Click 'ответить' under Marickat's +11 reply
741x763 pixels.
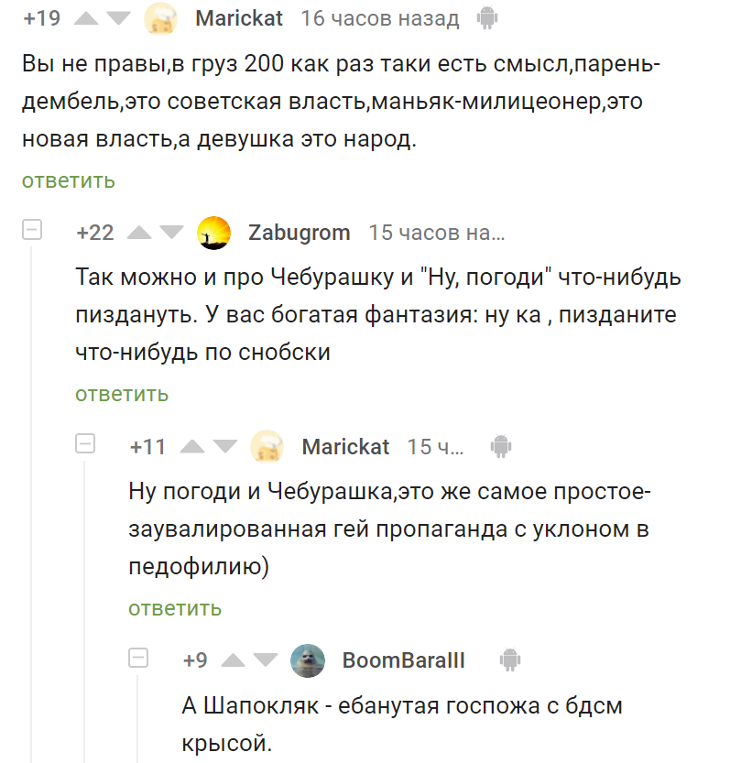[x=175, y=608]
